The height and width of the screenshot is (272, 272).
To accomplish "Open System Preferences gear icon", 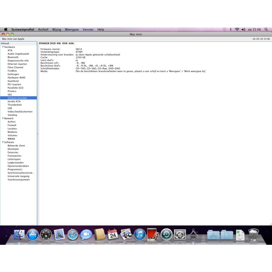I will 180,235.
